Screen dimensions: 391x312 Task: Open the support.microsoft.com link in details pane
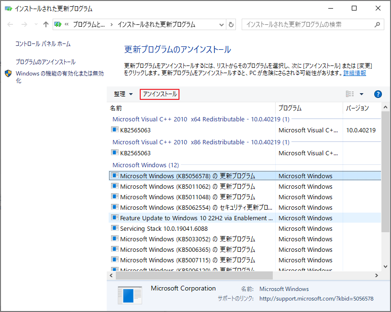(x=316, y=298)
